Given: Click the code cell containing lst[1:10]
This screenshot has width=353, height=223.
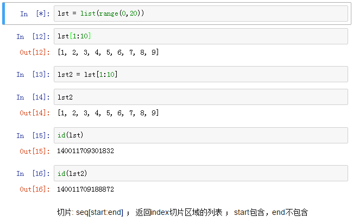Looking at the screenshot, I should 201,36.
